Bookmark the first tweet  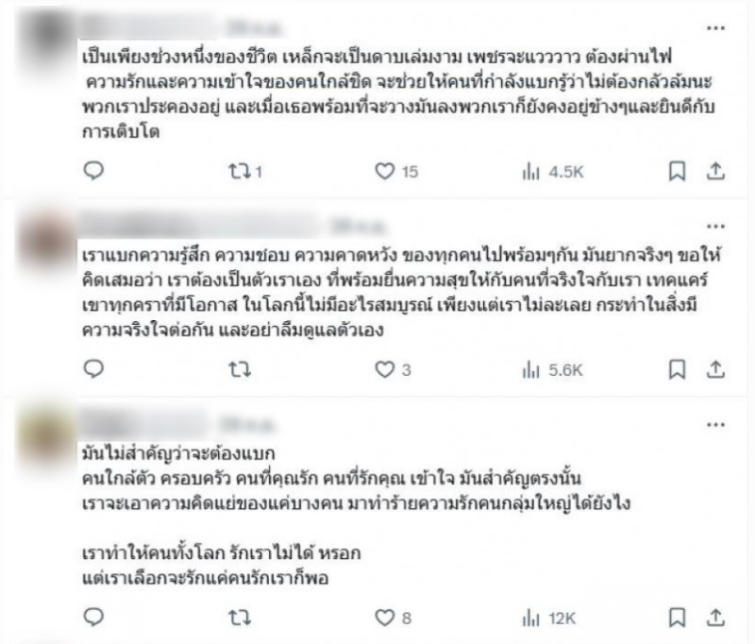click(677, 171)
